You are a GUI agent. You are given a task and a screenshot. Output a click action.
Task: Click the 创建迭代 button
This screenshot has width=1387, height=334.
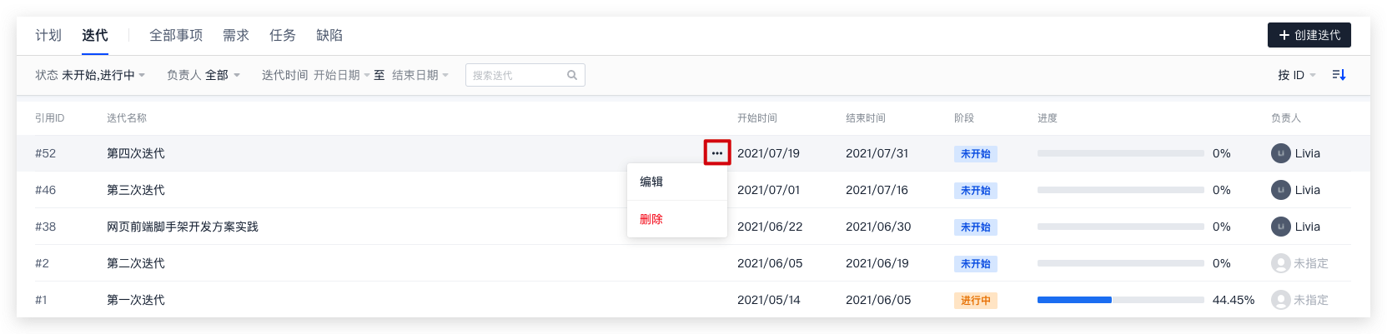1309,35
